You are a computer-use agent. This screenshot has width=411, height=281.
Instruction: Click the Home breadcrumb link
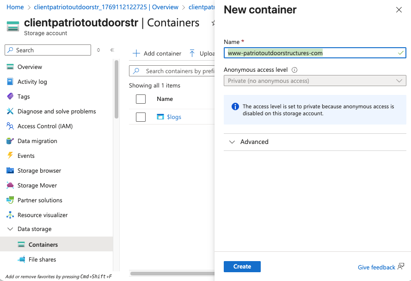tap(15, 7)
